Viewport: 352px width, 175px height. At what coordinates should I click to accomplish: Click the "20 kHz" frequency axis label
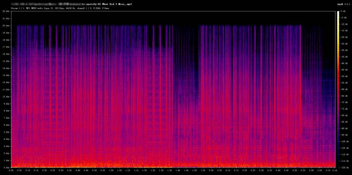(6, 26)
